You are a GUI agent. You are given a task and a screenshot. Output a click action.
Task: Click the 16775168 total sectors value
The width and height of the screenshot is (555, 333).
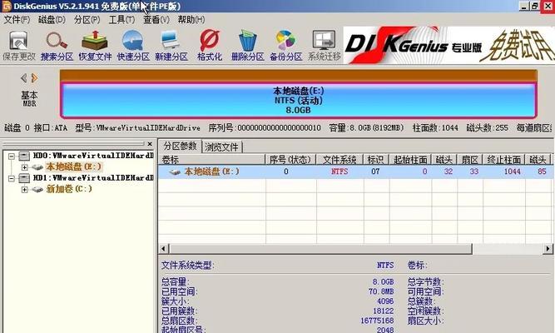point(377,321)
